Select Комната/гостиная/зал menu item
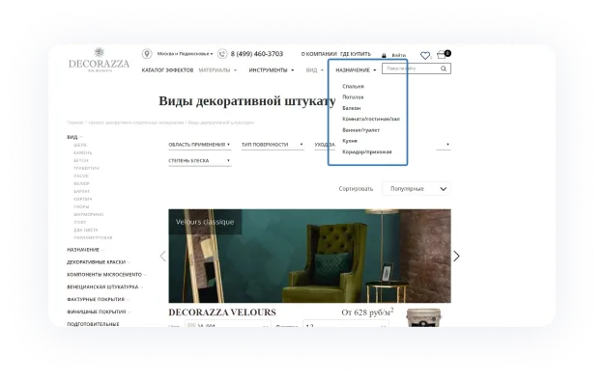The height and width of the screenshot is (380, 604). tap(371, 119)
